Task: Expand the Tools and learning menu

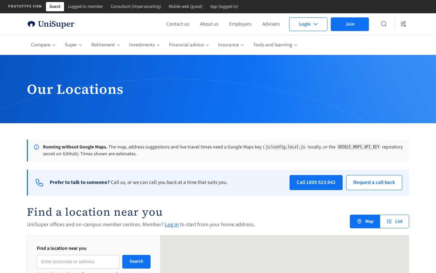Action: [x=275, y=45]
